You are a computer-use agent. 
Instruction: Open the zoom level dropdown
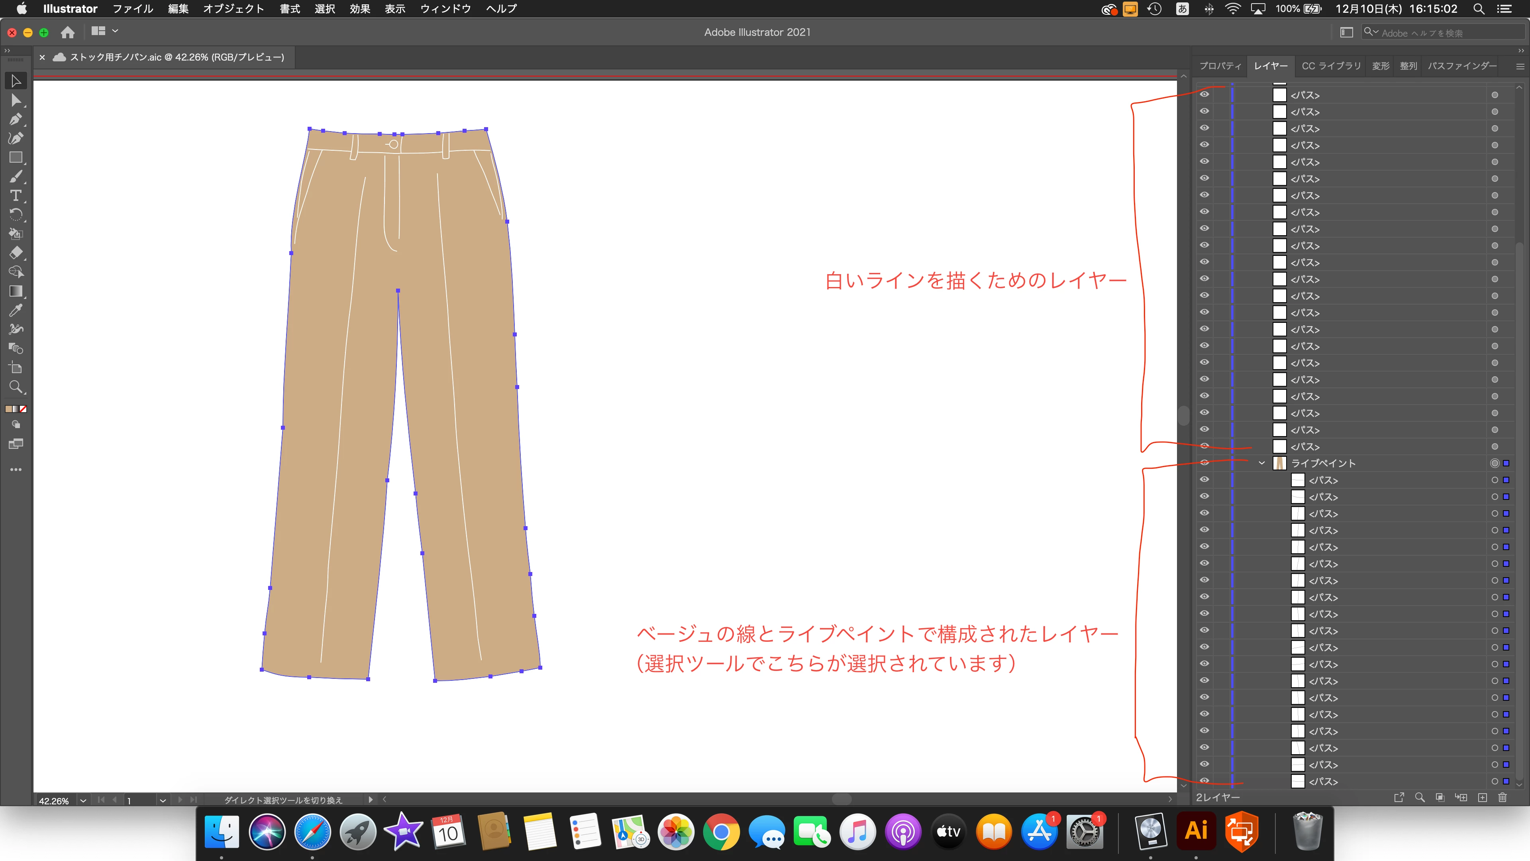tap(83, 800)
